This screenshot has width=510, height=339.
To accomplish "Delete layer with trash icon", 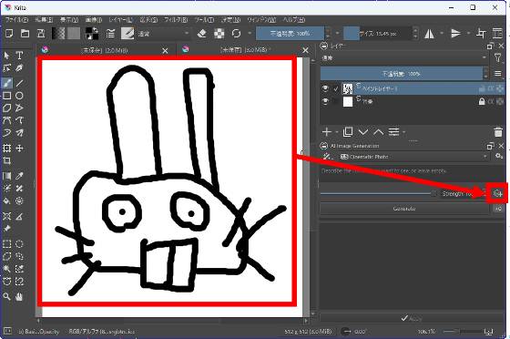I will 498,132.
